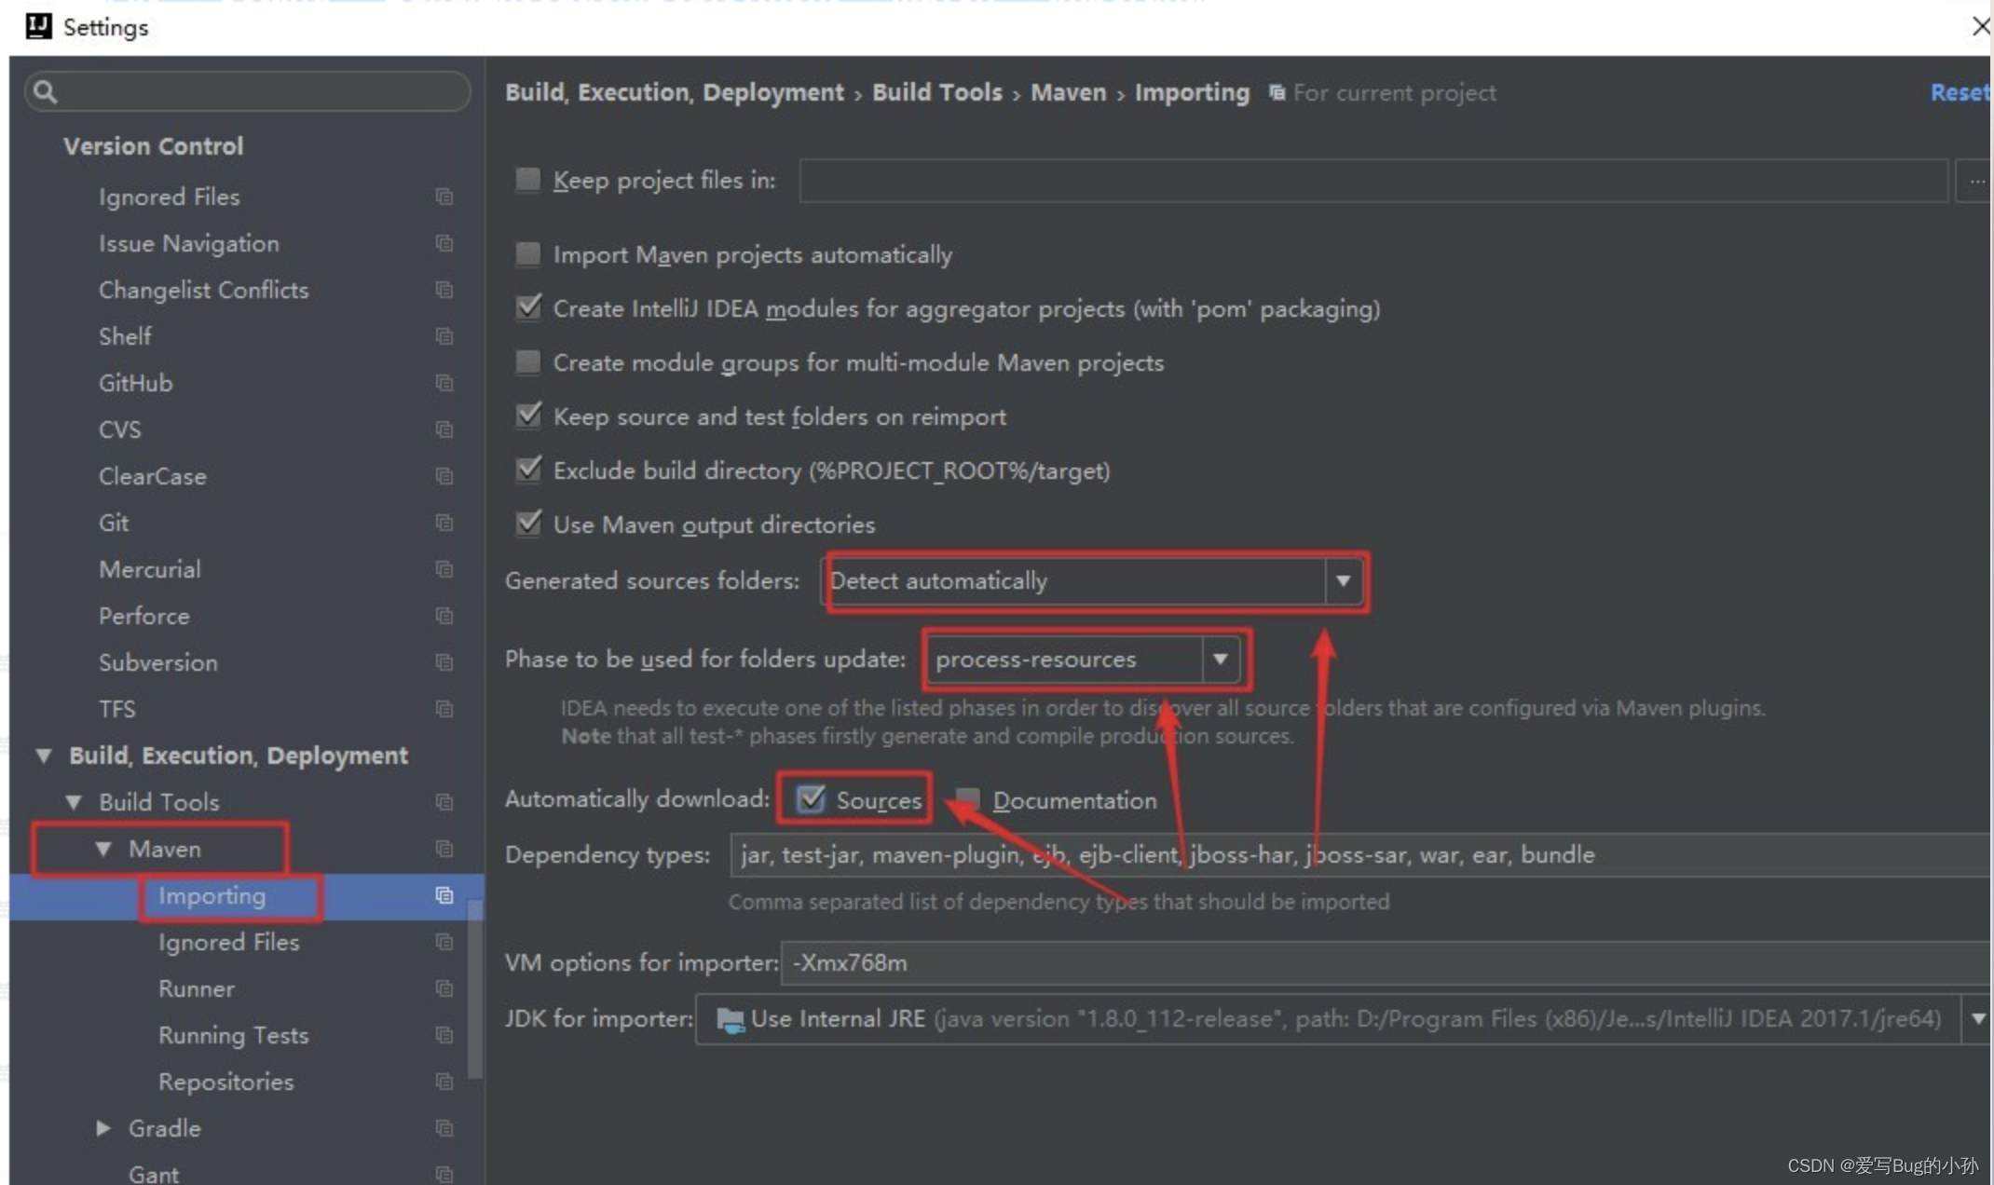
Task: Click the project-level icon beside Issue Navigation
Action: tap(444, 243)
